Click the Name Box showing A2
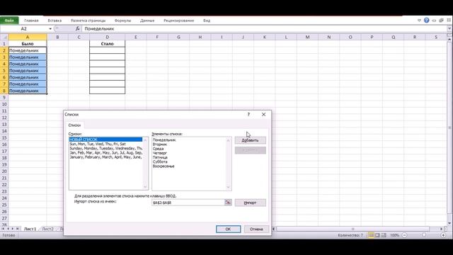 click(24, 28)
